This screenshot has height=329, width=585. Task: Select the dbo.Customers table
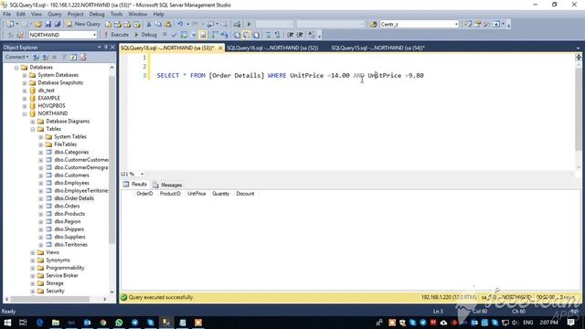pyautogui.click(x=71, y=175)
